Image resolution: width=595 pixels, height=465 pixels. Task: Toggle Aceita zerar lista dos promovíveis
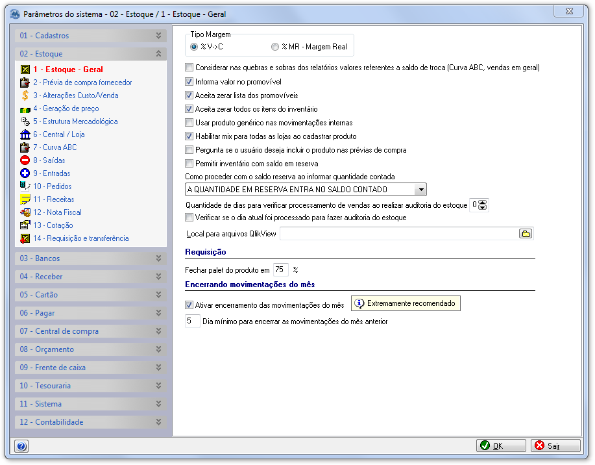(x=189, y=95)
